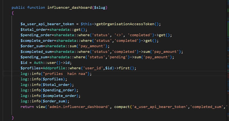
Task: Click the $slug parameter
Action: pyautogui.click(x=101, y=7)
